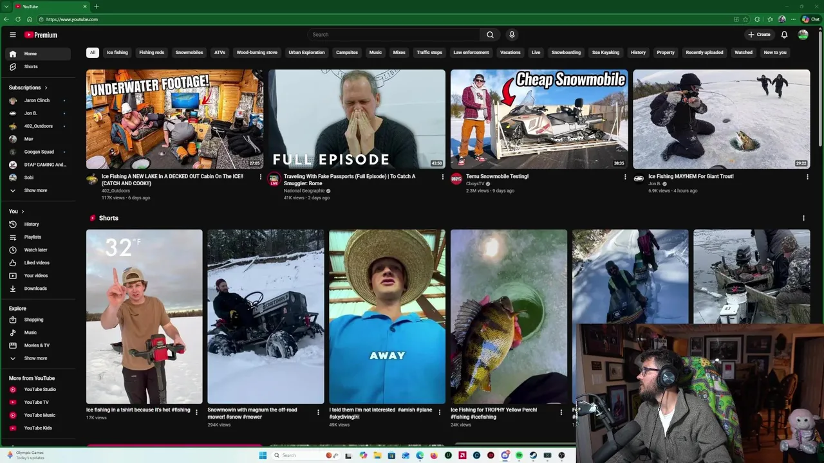
Task: Click the YouTube Premium logo
Action: 41,35
